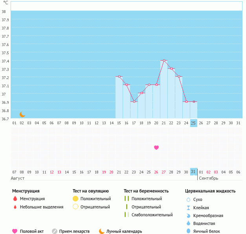Click the Сухо outlined drop icon
246x234 pixels.
pyautogui.click(x=188, y=200)
